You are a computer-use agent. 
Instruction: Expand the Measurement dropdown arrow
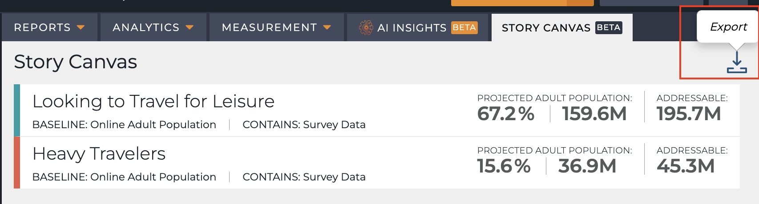click(x=327, y=27)
